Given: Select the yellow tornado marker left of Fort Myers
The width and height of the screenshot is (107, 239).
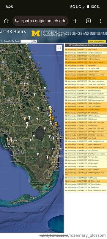Looking at the screenshot, I should pyautogui.click(x=7, y=139).
